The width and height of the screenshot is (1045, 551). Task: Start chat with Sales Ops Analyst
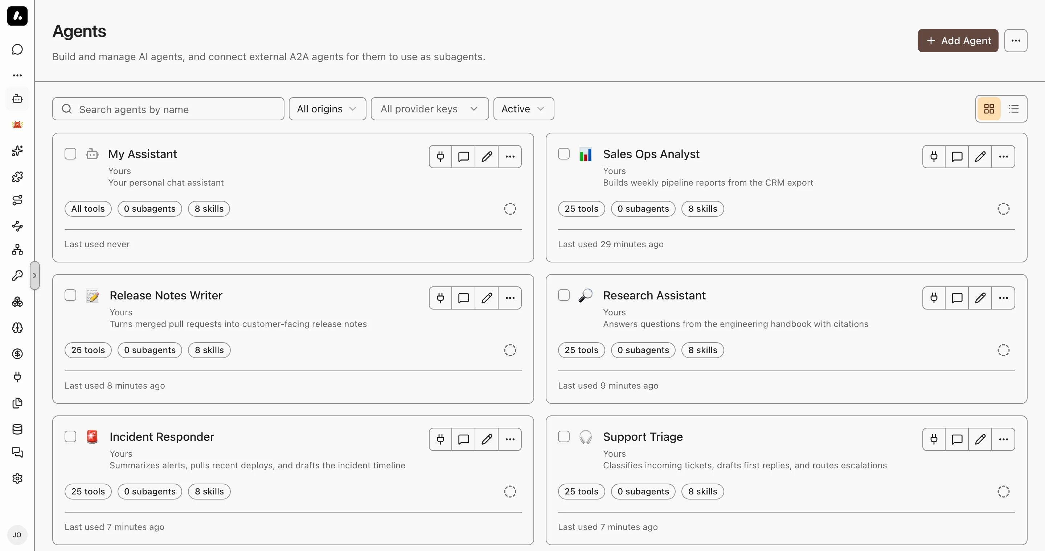pos(957,156)
